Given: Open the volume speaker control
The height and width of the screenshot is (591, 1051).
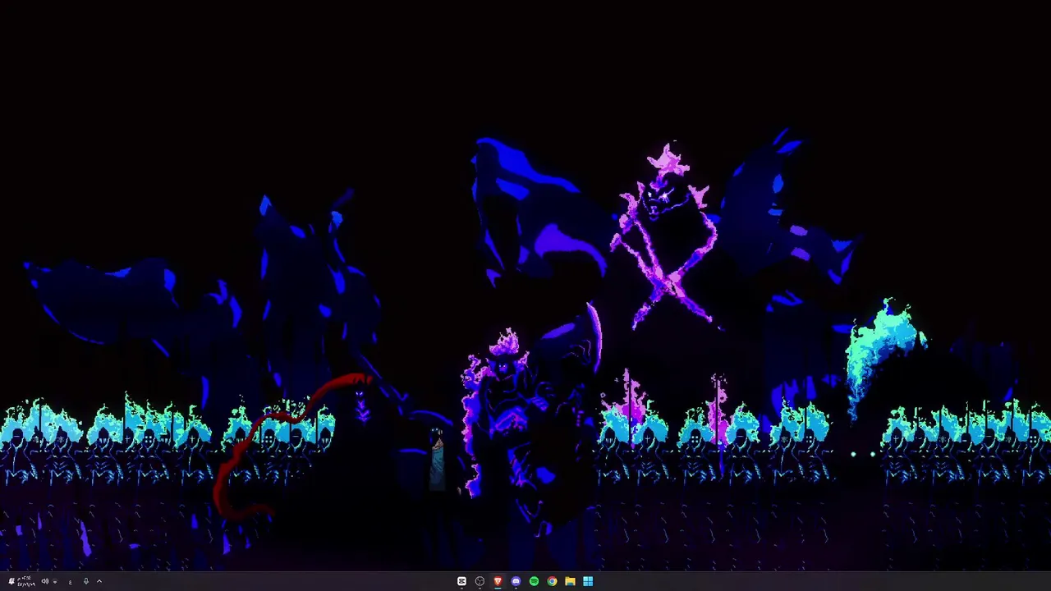Looking at the screenshot, I should coord(45,581).
